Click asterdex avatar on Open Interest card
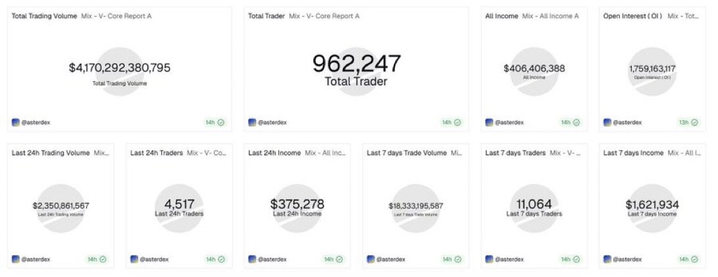The height and width of the screenshot is (277, 718). coord(607,122)
